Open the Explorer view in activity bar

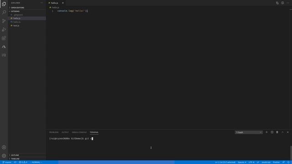[4, 4]
